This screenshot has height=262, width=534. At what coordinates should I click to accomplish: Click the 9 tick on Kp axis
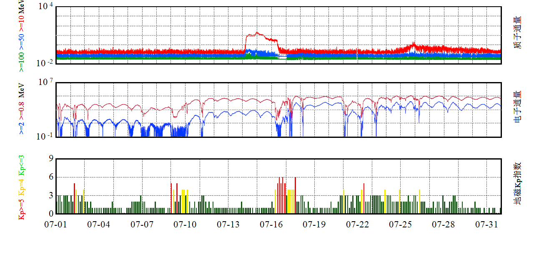pyautogui.click(x=51, y=159)
